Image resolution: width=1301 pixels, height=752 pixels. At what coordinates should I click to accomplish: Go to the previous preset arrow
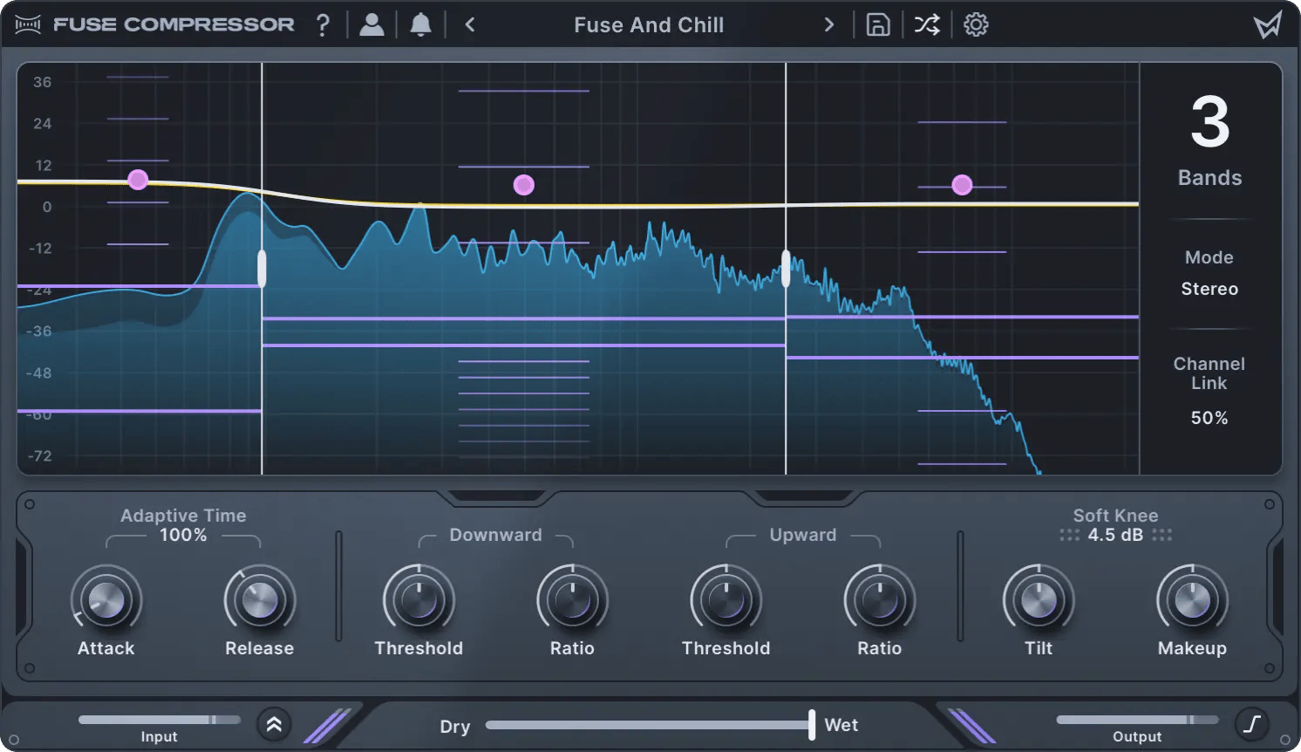[470, 24]
